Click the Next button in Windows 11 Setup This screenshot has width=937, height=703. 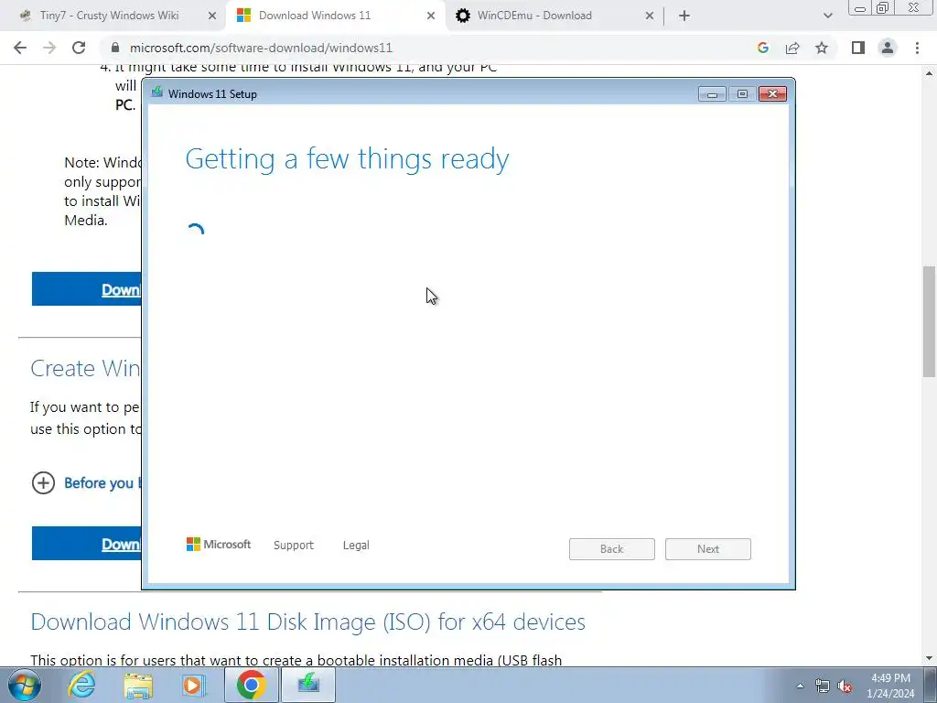(707, 549)
